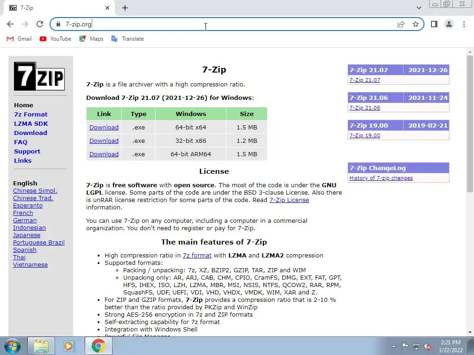
Task: Open Translate bookmark
Action: click(x=127, y=39)
